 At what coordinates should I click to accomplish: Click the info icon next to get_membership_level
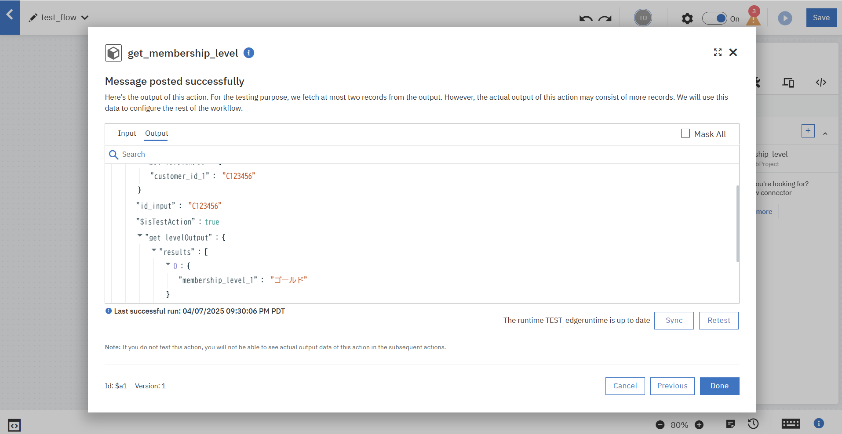coord(249,53)
